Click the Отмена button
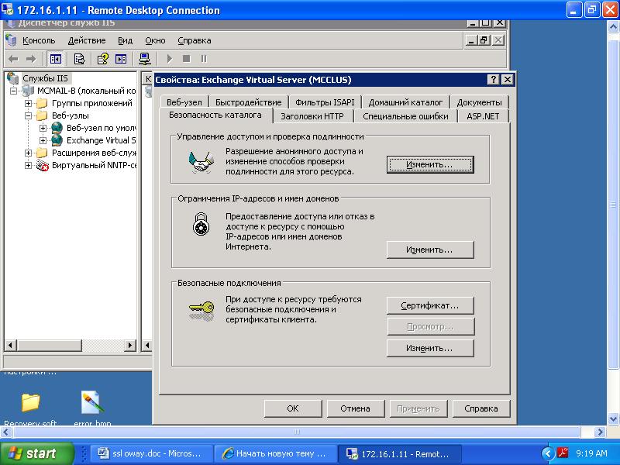The width and height of the screenshot is (620, 465). pos(355,408)
